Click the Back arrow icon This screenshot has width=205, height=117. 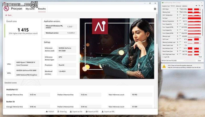pos(6,15)
